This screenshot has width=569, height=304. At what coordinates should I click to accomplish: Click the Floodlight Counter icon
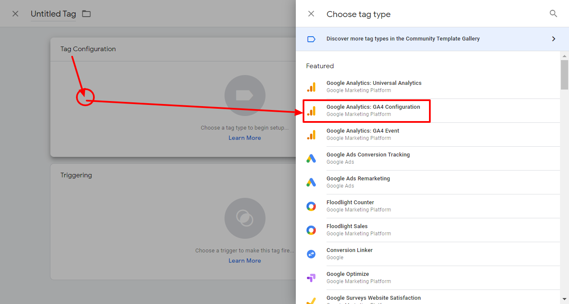(x=311, y=206)
